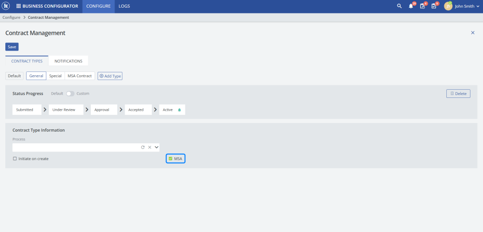Toggle Status Progress Default/Custom switch
483x232 pixels.
click(70, 94)
